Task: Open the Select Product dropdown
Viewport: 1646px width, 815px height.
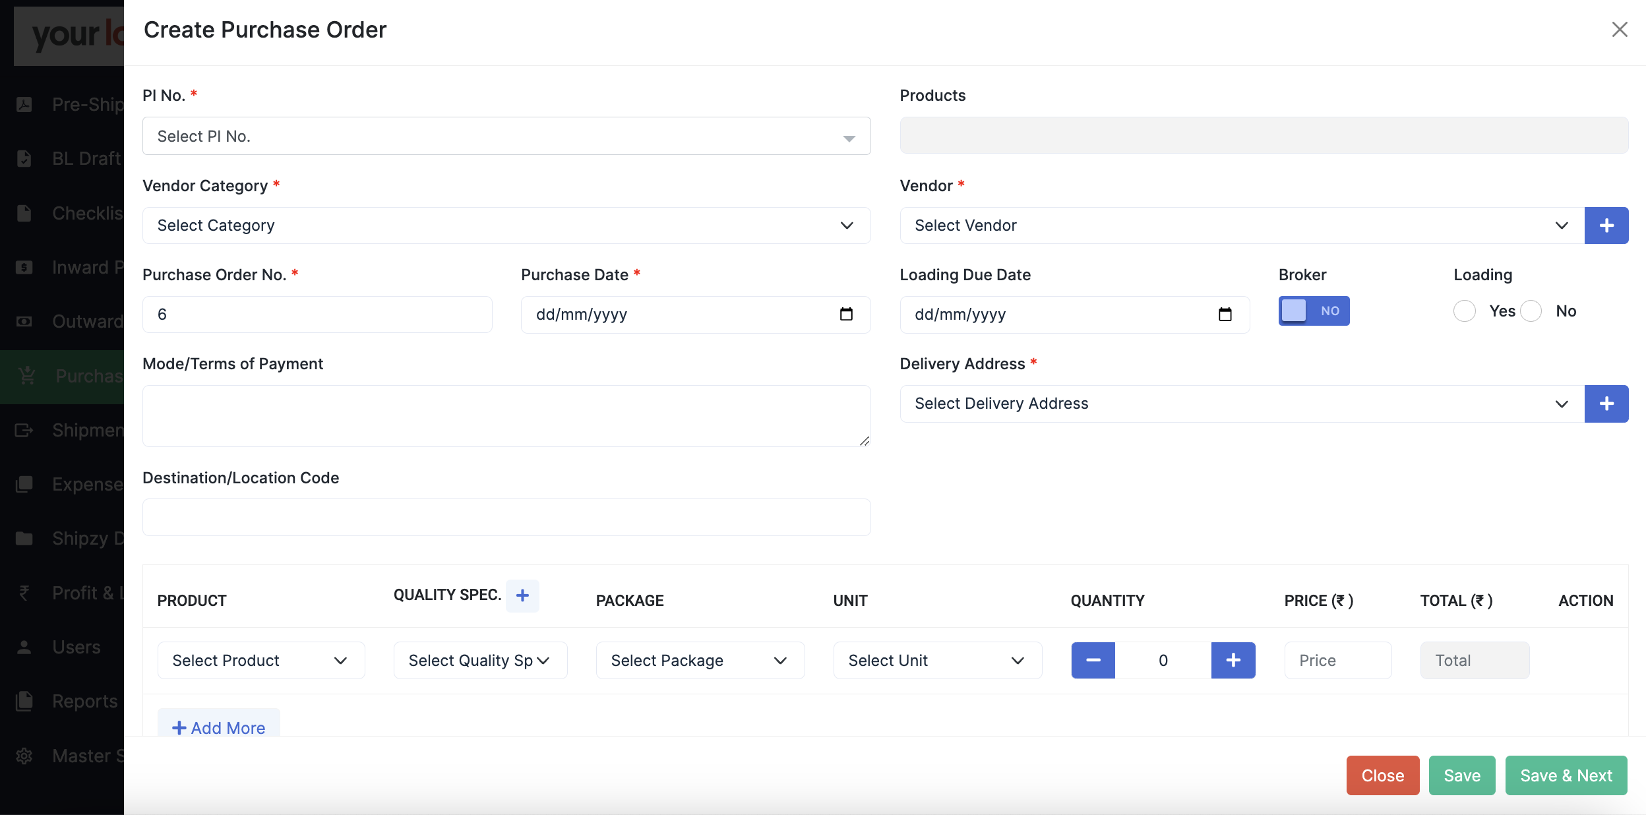Action: point(260,660)
